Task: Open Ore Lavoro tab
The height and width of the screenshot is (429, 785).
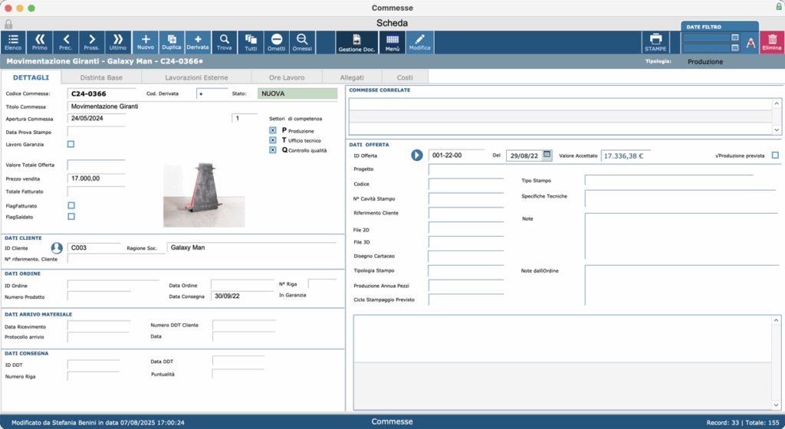Action: [x=287, y=77]
